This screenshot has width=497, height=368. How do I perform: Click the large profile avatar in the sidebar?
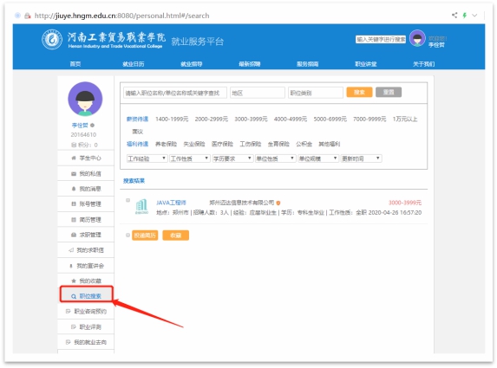[85, 99]
